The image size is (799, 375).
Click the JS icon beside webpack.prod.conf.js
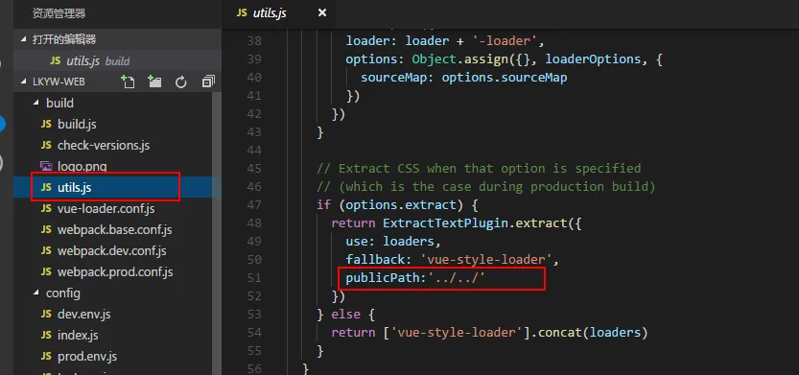(x=46, y=272)
